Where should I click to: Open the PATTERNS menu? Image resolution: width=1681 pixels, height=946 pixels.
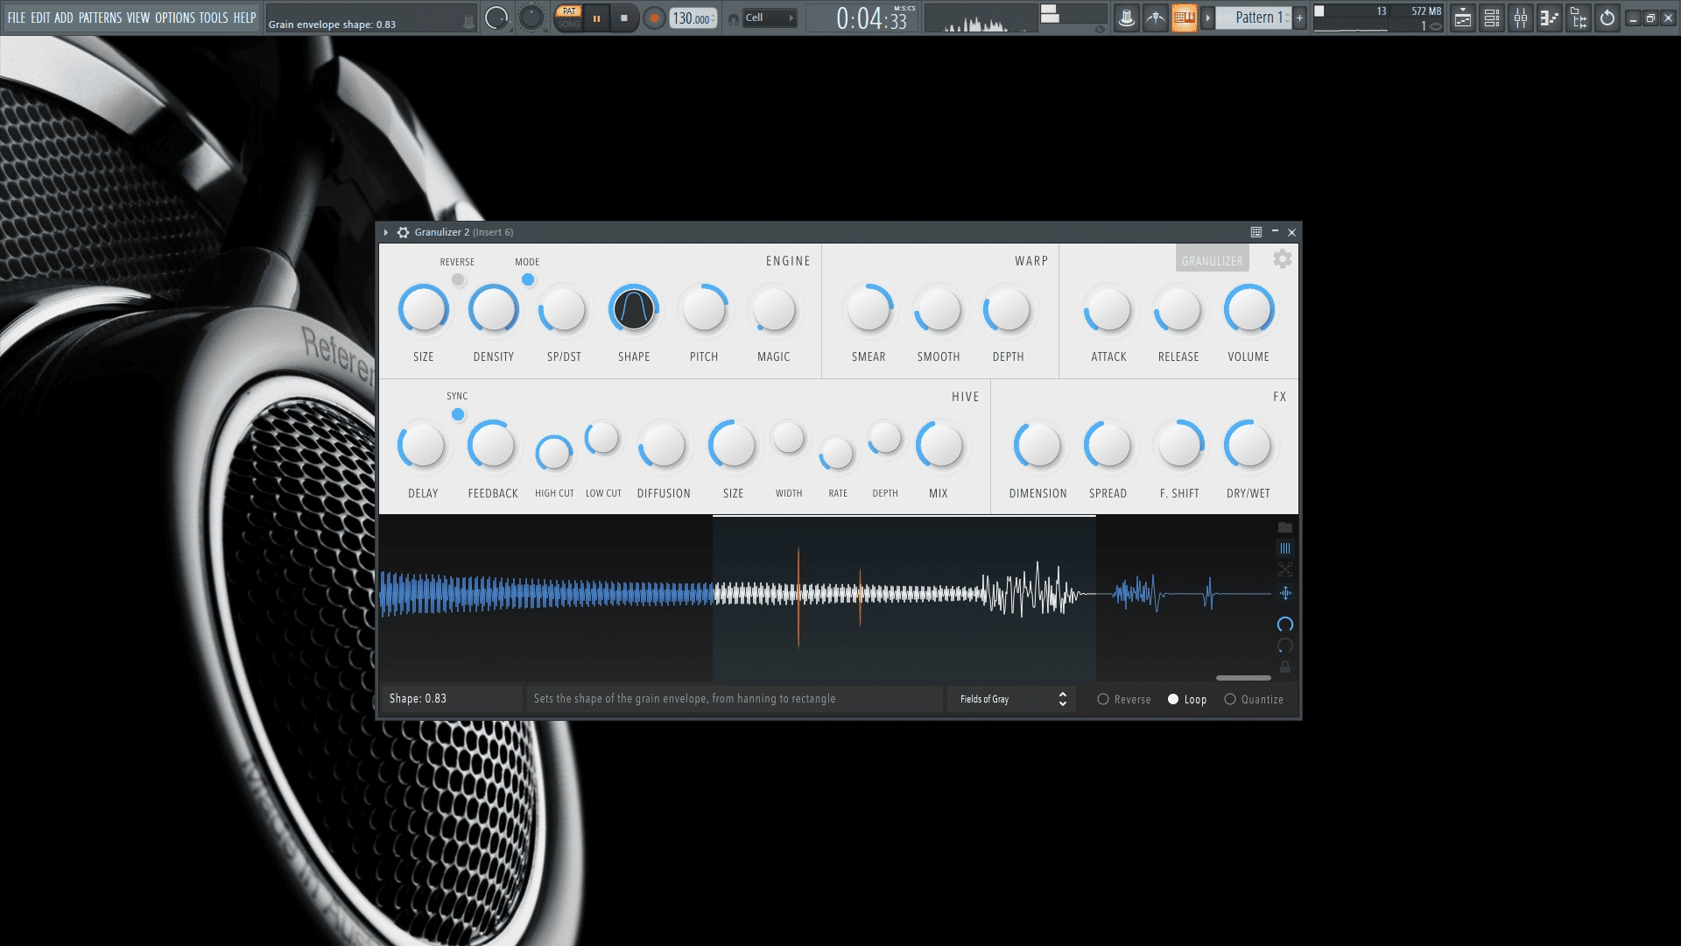[100, 18]
